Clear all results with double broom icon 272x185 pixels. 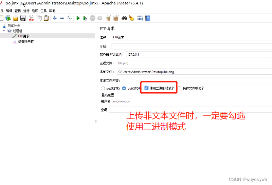point(116,18)
